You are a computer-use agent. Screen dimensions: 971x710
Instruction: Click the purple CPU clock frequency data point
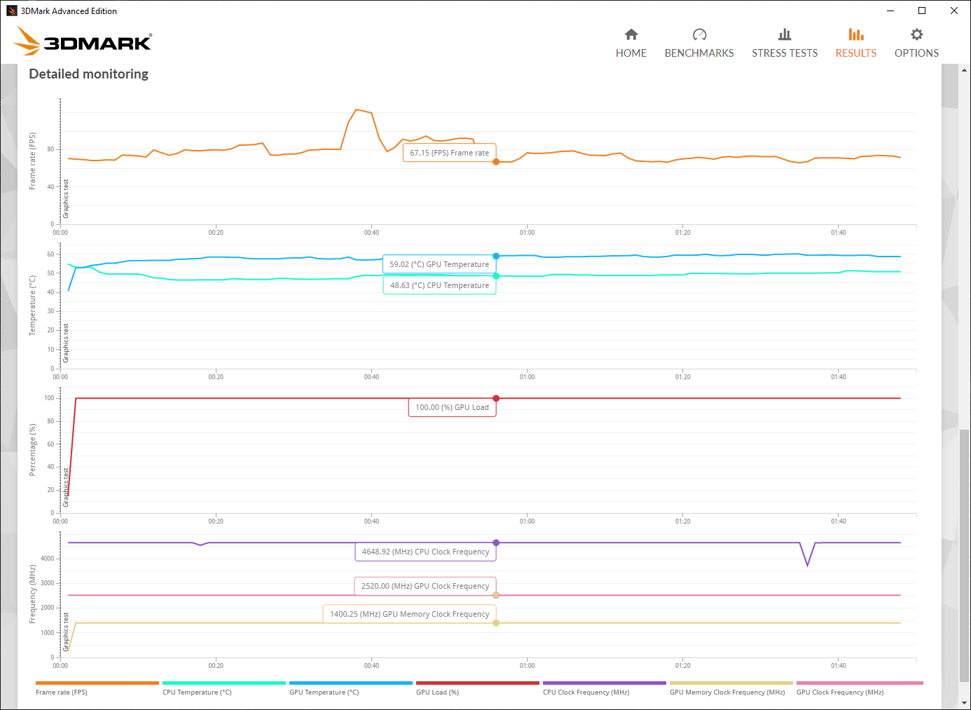tap(496, 542)
